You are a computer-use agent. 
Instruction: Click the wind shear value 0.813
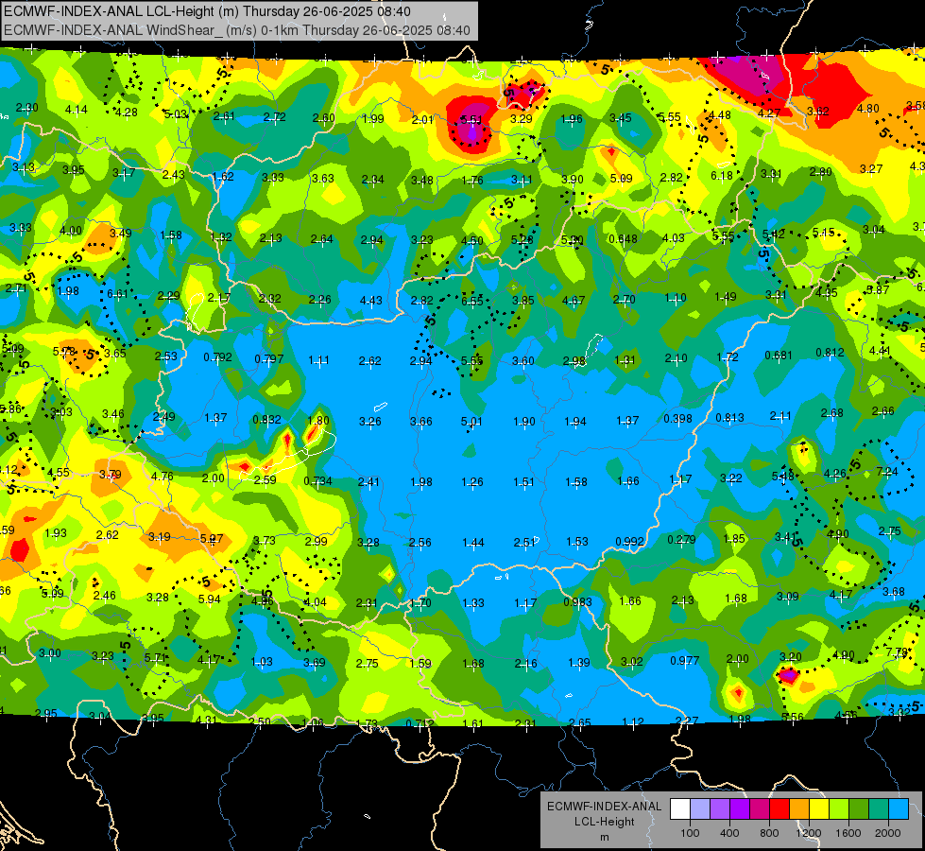click(x=729, y=418)
